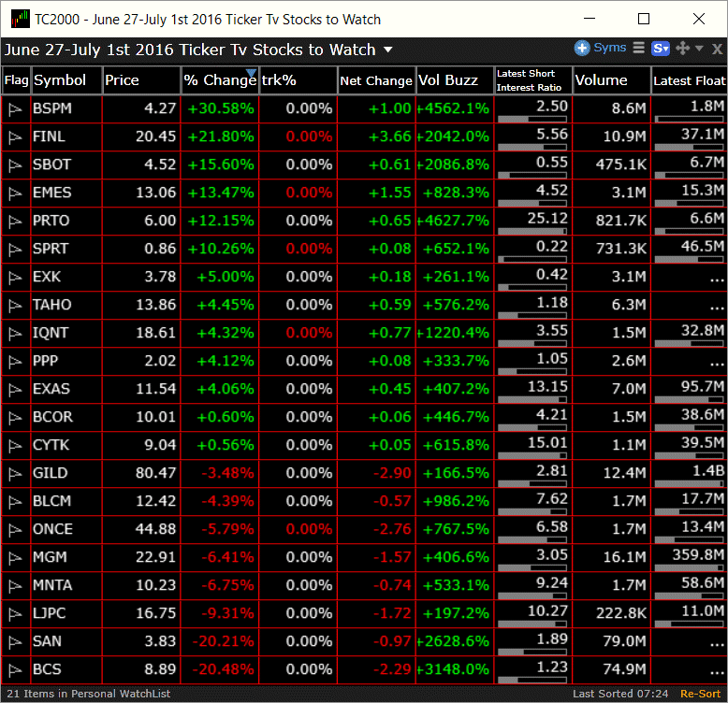728x703 pixels.
Task: Flag the CYTK row
Action: (15, 446)
